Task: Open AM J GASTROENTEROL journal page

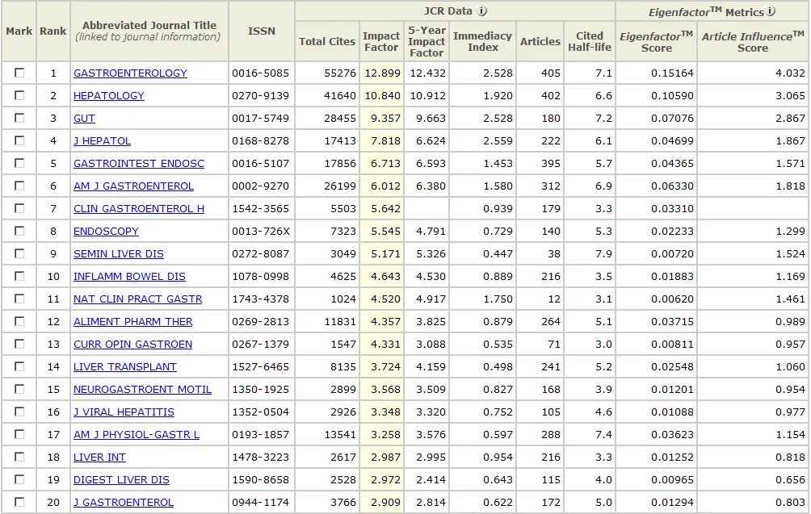Action: tap(133, 186)
